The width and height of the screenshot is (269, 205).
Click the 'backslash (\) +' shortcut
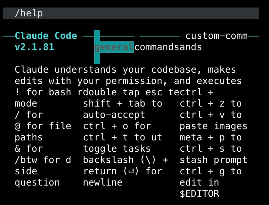[x=125, y=160]
